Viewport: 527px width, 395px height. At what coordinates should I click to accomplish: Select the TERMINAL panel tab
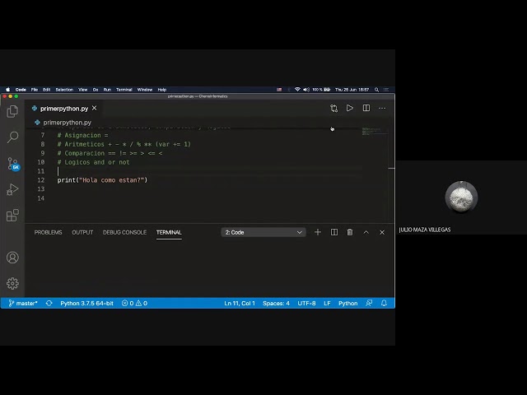169,232
